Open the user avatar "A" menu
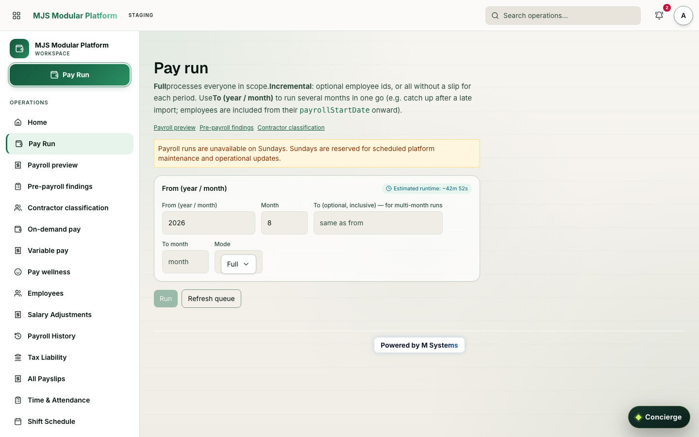The width and height of the screenshot is (699, 437). pyautogui.click(x=683, y=16)
